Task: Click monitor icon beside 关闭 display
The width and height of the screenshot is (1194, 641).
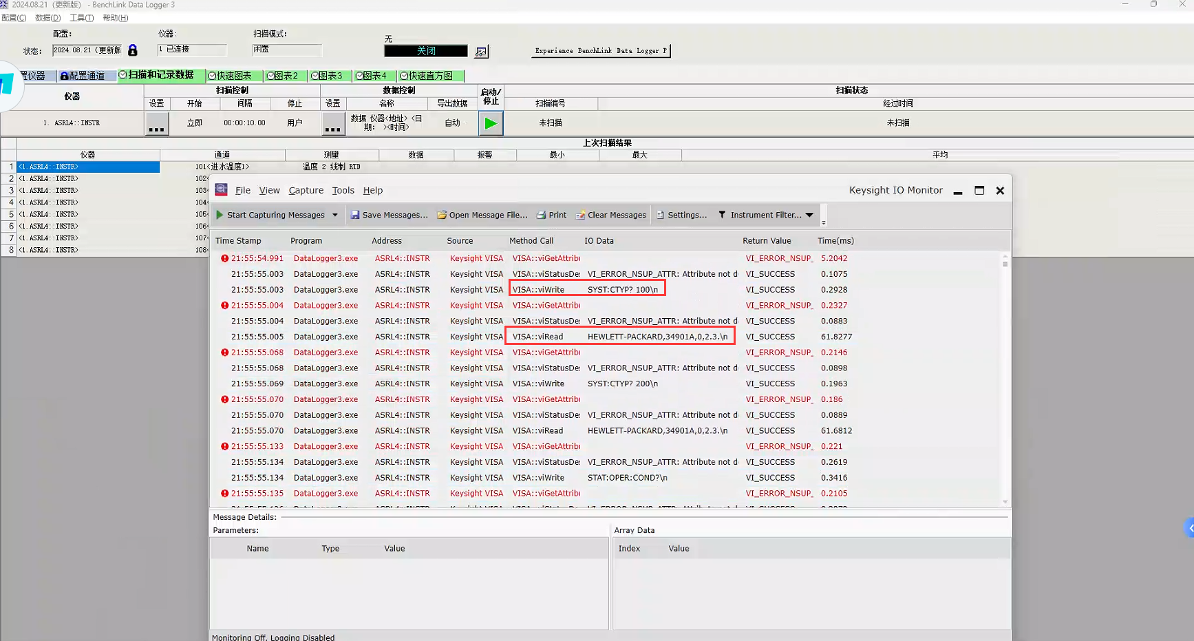Action: point(481,52)
